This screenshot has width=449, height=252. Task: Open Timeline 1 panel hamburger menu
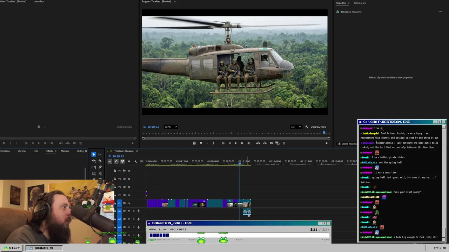pos(137,151)
